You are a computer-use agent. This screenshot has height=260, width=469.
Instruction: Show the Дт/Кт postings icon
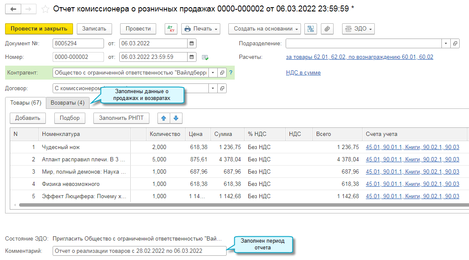click(x=171, y=29)
